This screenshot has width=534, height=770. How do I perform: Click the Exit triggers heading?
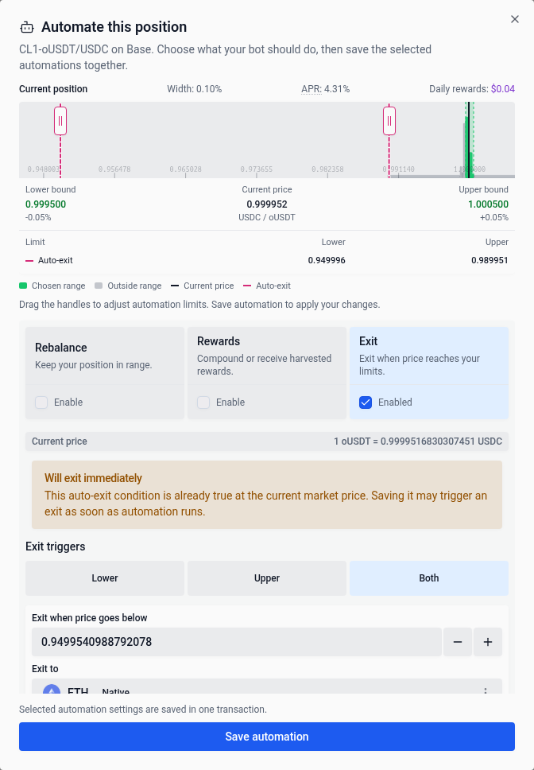(56, 546)
